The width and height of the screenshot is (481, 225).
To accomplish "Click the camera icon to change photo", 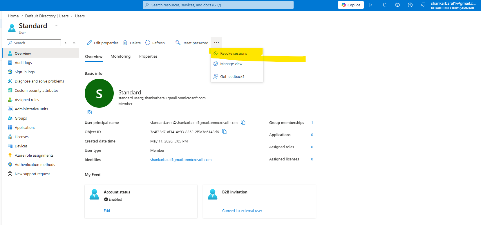I will [x=89, y=112].
